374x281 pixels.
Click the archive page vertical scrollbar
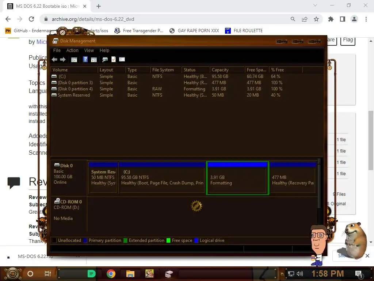[x=370, y=141]
